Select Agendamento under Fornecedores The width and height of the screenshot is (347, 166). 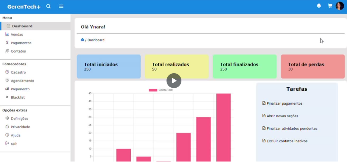point(22,81)
